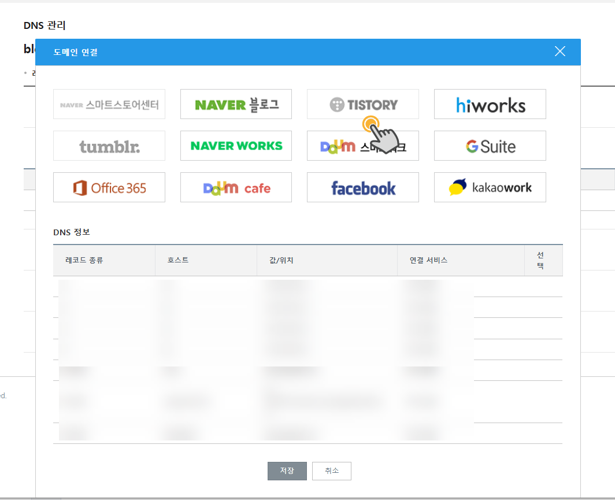Click the 취소 cancel button
The width and height of the screenshot is (615, 500).
(331, 471)
